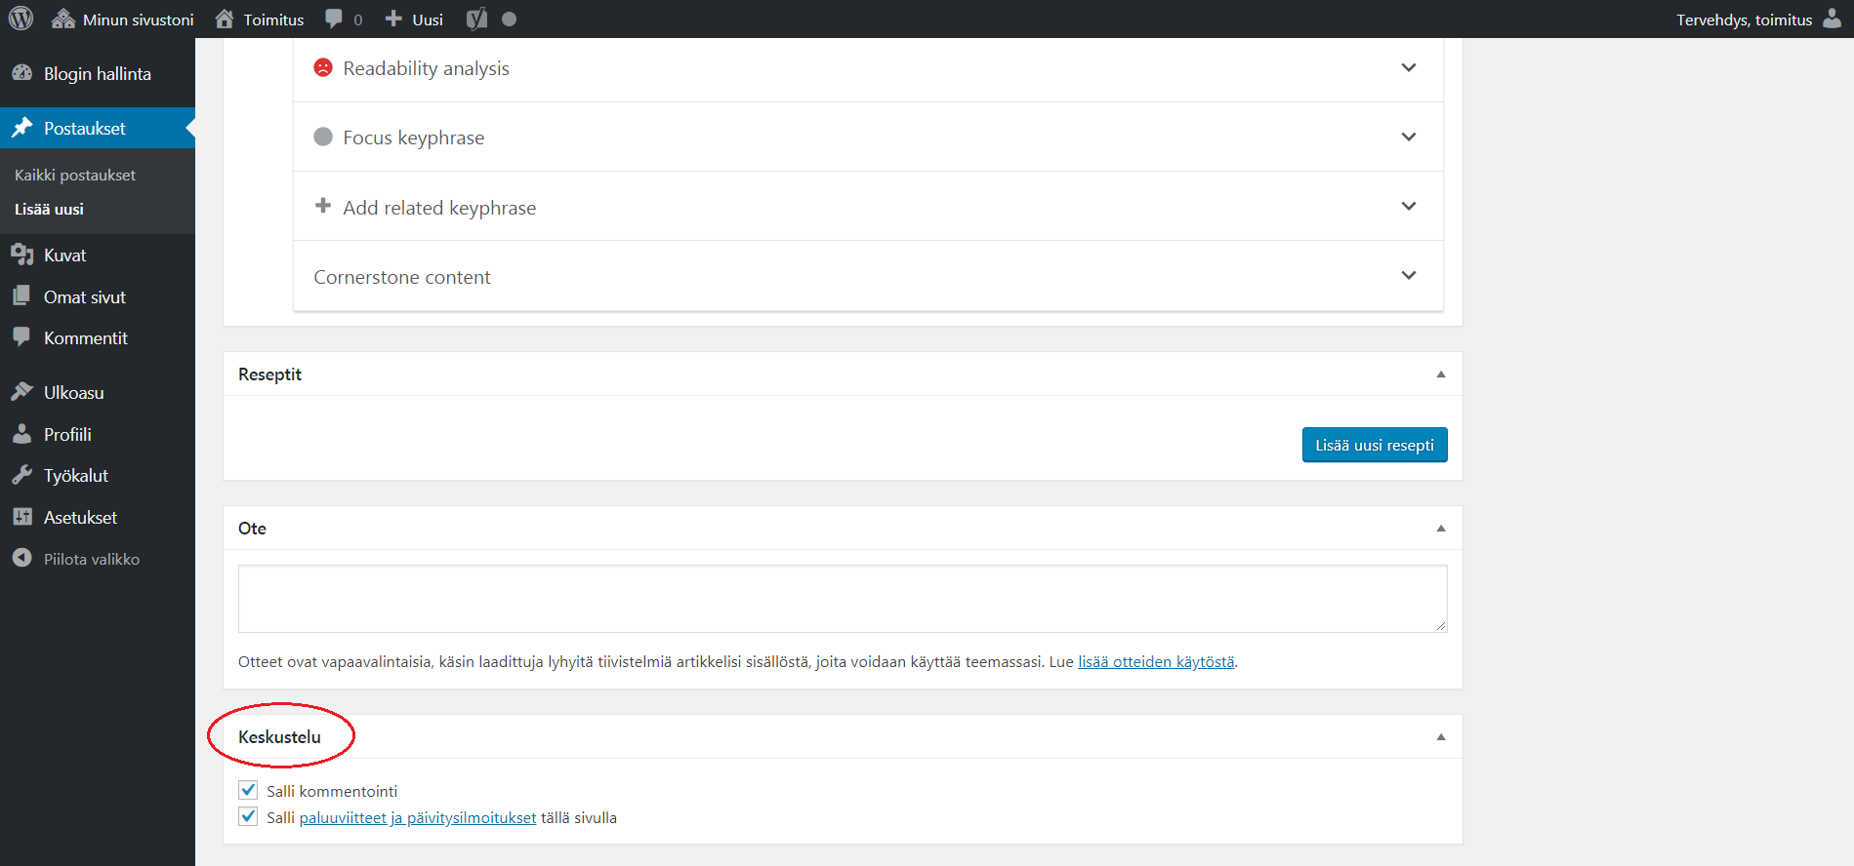Viewport: 1854px width, 866px height.
Task: Click the Postaukset pin icon
Action: point(21,128)
